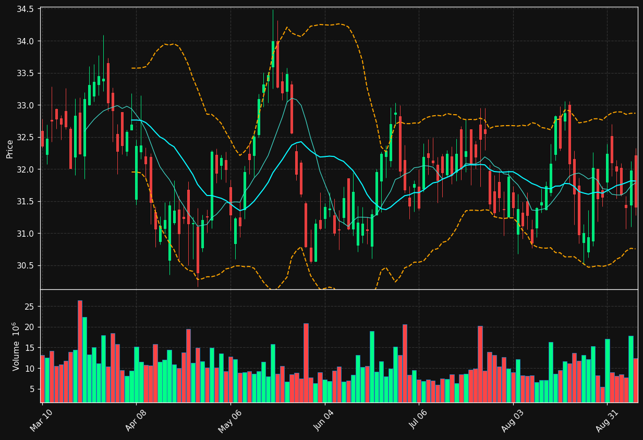This screenshot has height=440, width=643.
Task: Click the 10 volume axis value
Action: (x=29, y=369)
